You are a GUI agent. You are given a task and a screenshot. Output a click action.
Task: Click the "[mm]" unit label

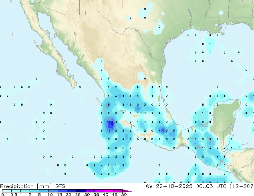click(x=44, y=186)
